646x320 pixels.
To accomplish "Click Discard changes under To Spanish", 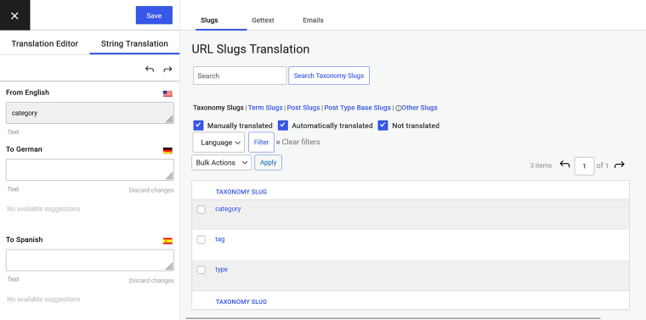I will tap(151, 280).
